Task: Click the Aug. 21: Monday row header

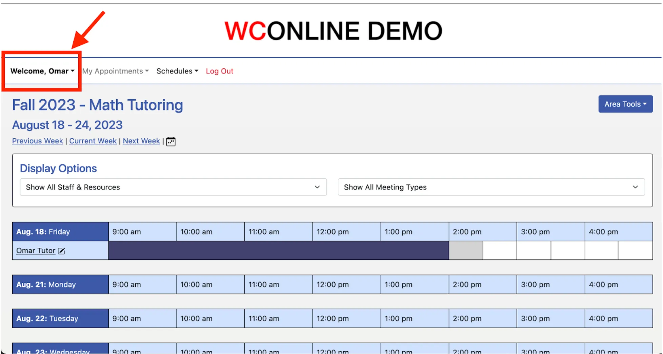Action: tap(60, 284)
